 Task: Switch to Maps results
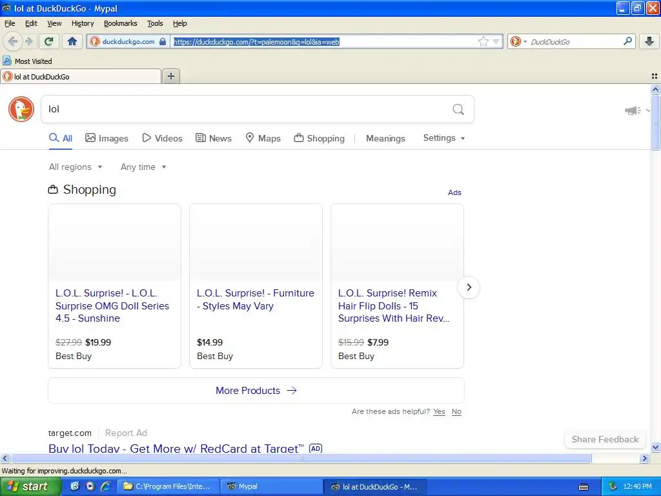point(263,138)
